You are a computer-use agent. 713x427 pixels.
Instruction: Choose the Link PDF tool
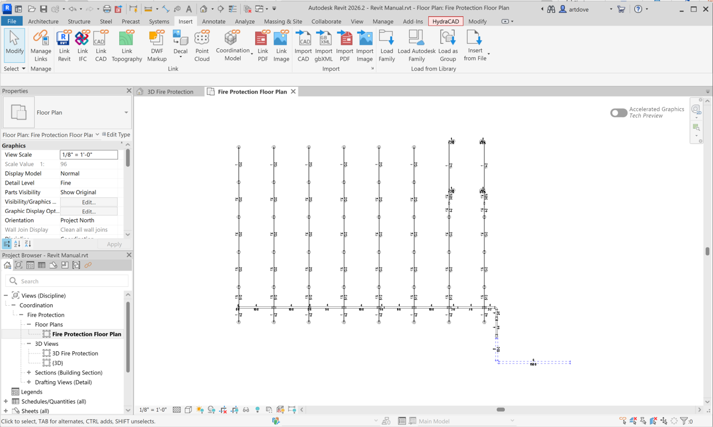(x=263, y=46)
